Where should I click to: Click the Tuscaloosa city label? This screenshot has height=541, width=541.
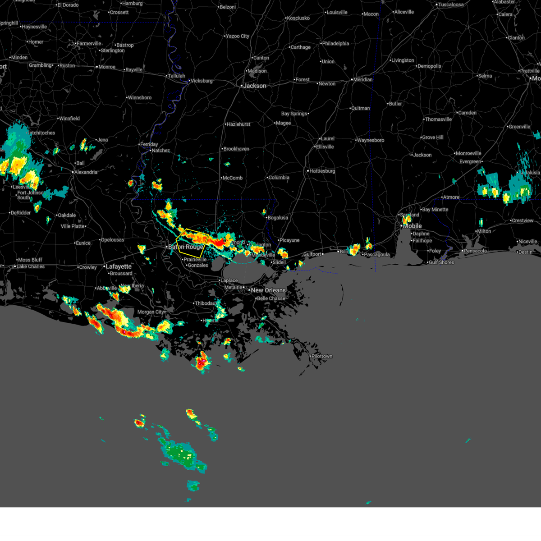(x=451, y=5)
